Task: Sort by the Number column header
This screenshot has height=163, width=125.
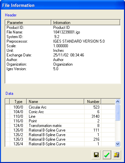Action: (x=93, y=102)
